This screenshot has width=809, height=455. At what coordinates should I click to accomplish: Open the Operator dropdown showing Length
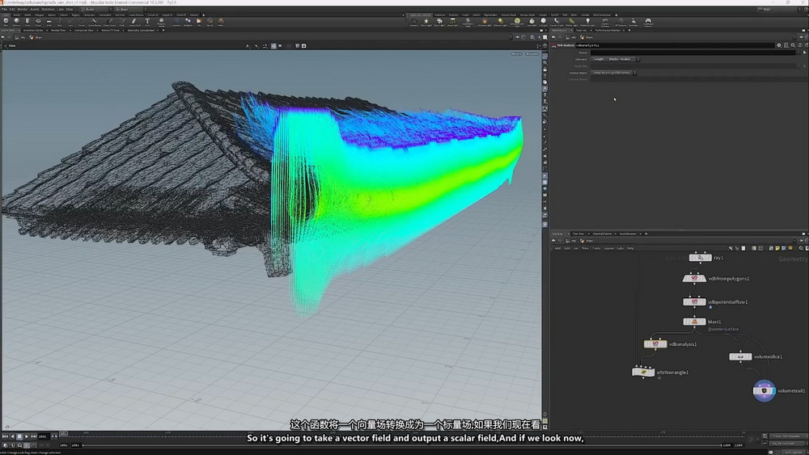pos(615,59)
